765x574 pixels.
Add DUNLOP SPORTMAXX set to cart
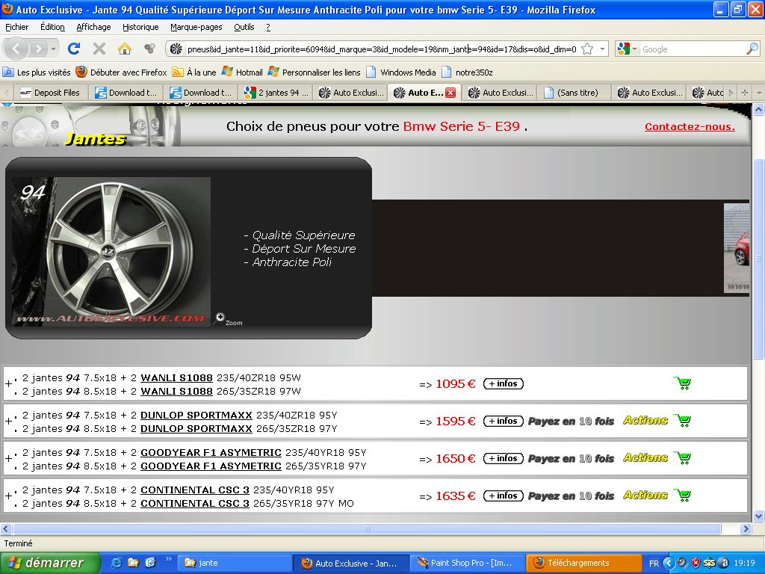683,421
